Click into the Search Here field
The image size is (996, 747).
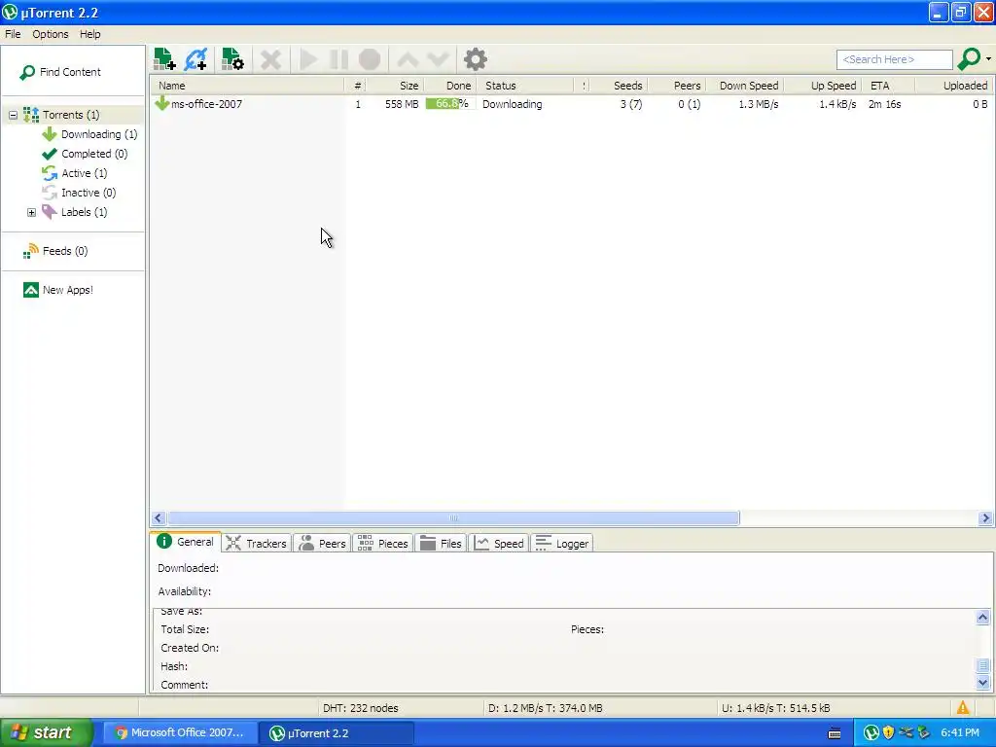tap(895, 59)
